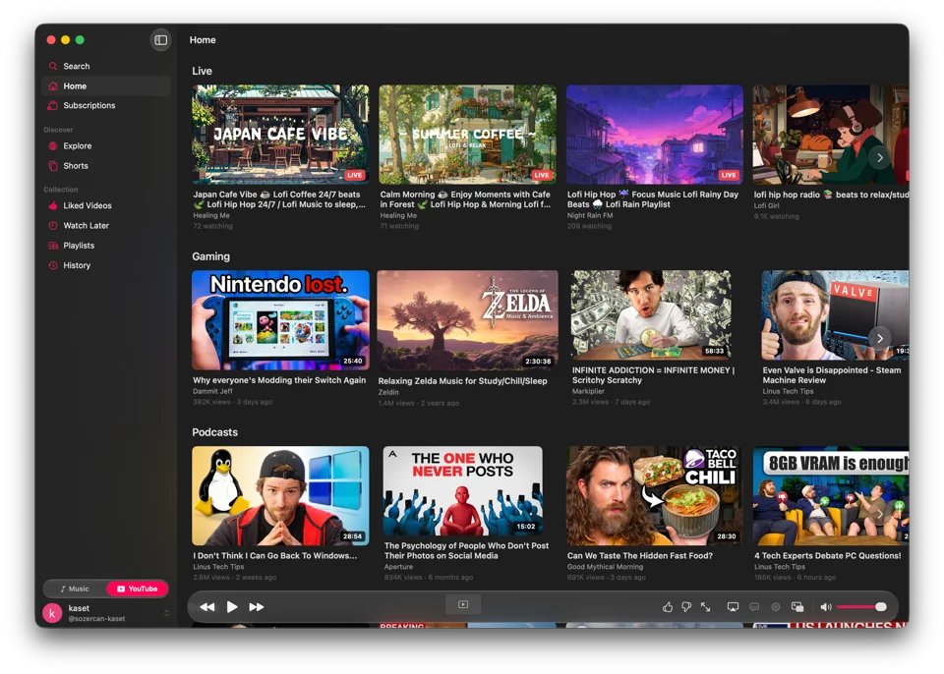The width and height of the screenshot is (944, 674).
Task: Open the Summer Coffee live stream thumbnail
Action: pyautogui.click(x=468, y=135)
